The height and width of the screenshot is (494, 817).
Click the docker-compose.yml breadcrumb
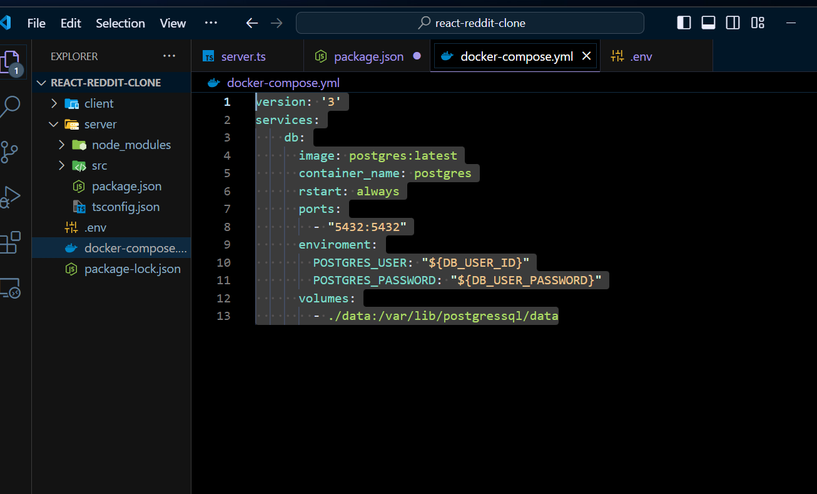(x=283, y=83)
